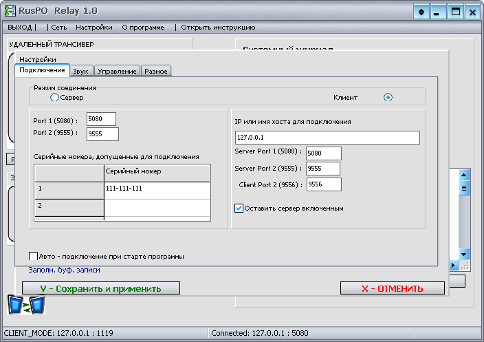Select the Клиент connection mode
The width and height of the screenshot is (484, 342).
[x=388, y=98]
